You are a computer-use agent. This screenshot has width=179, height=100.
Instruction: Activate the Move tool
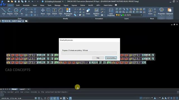pyautogui.click(x=43, y=11)
